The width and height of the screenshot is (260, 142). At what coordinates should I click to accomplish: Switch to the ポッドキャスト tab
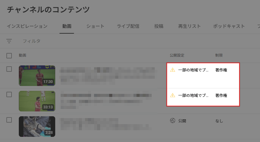click(x=229, y=26)
